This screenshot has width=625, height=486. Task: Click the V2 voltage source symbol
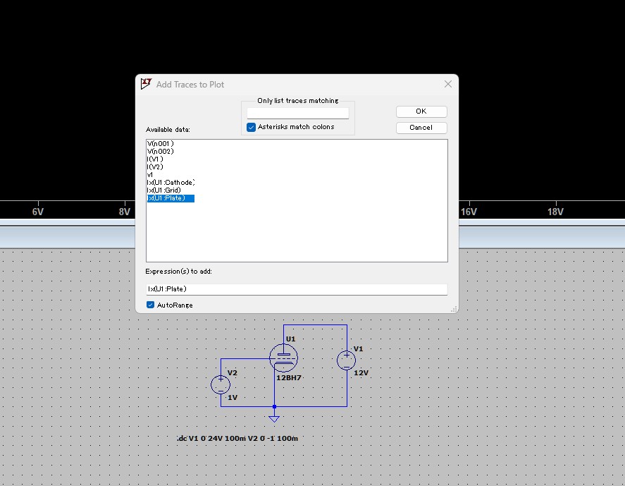[x=221, y=384]
